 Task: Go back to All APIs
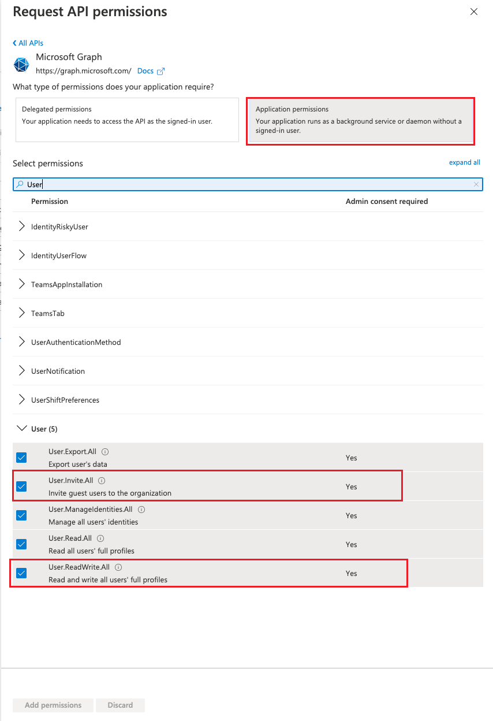pos(28,43)
